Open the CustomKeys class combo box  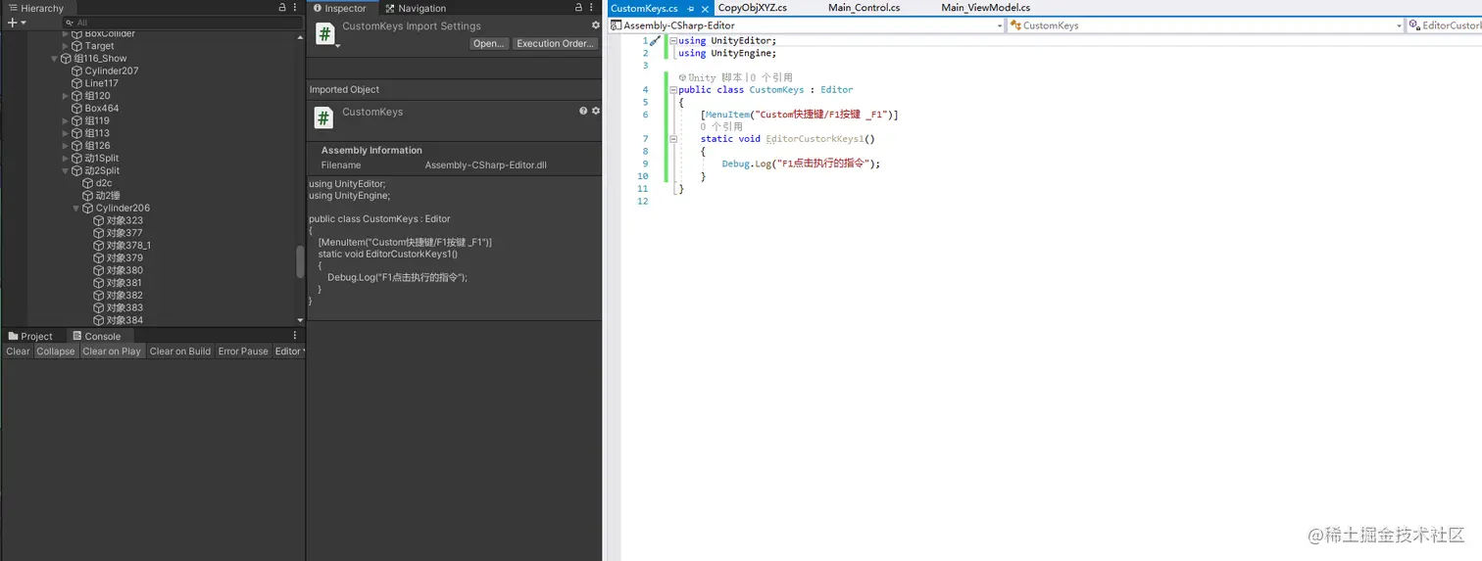(1205, 25)
